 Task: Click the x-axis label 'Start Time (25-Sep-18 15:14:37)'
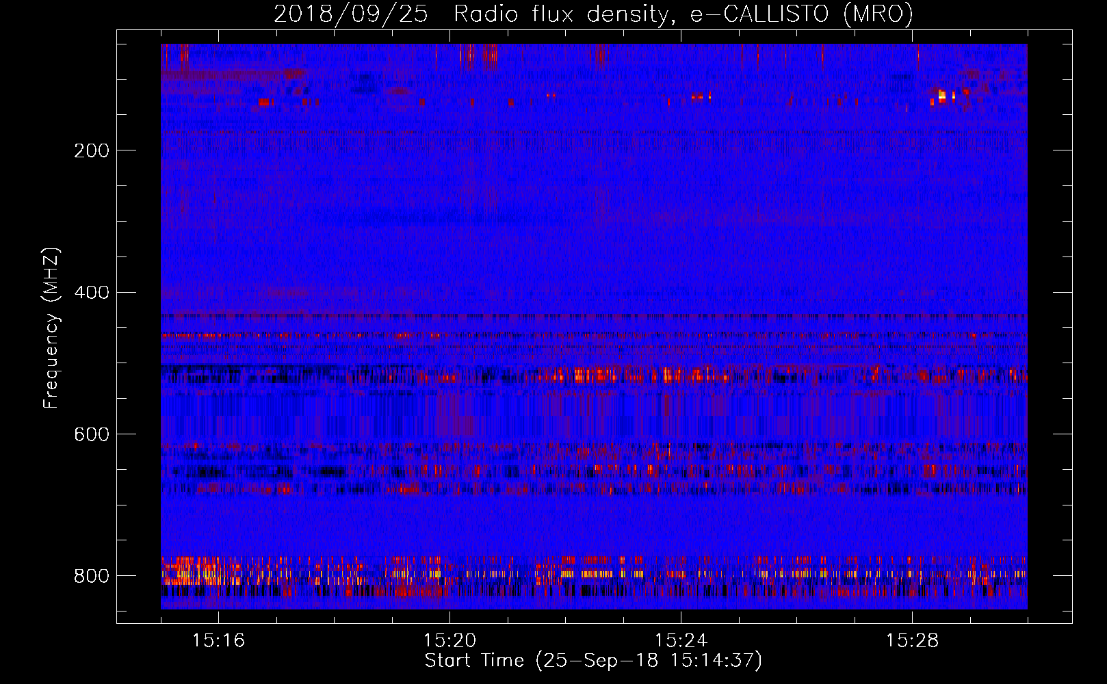click(x=593, y=661)
